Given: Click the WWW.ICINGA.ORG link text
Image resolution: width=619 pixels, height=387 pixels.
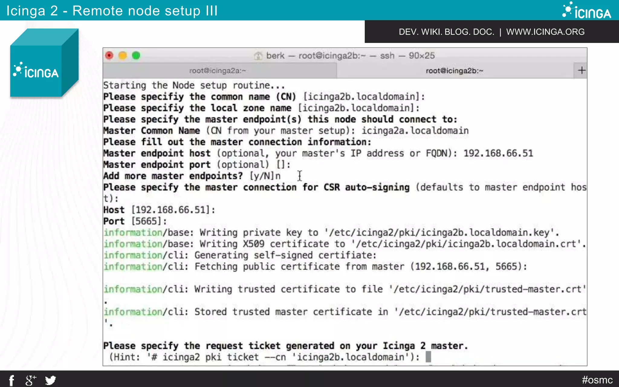Looking at the screenshot, I should tap(545, 32).
